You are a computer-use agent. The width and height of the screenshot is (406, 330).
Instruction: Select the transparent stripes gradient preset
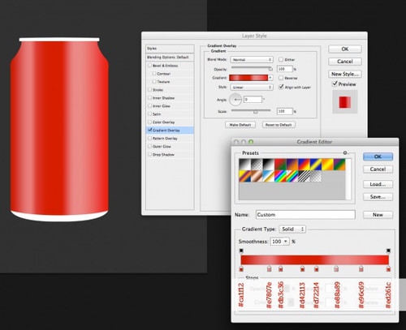(304, 176)
